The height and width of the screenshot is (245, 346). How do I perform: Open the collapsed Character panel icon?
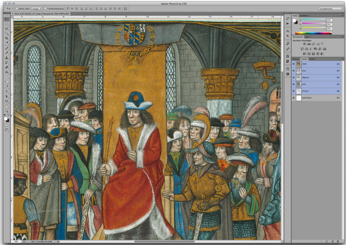(287, 31)
